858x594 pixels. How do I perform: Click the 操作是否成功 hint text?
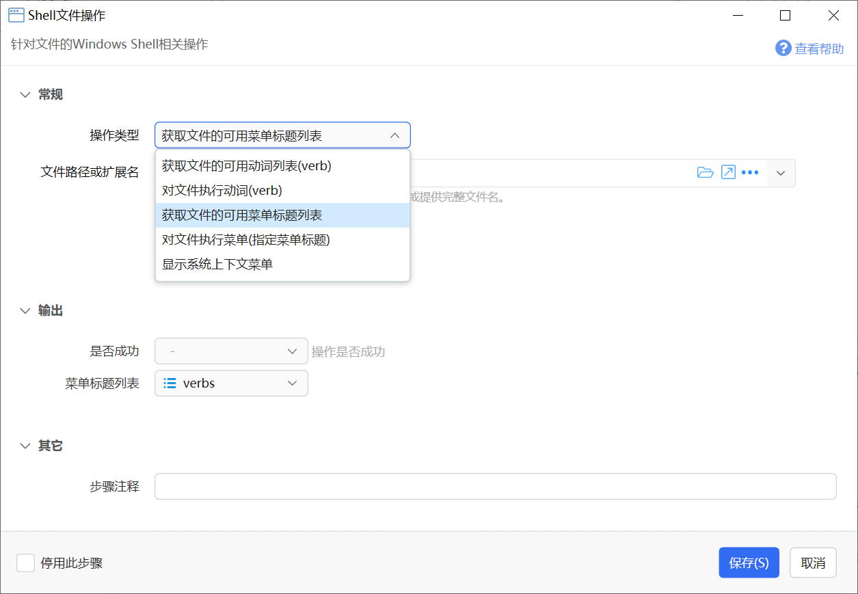point(348,352)
